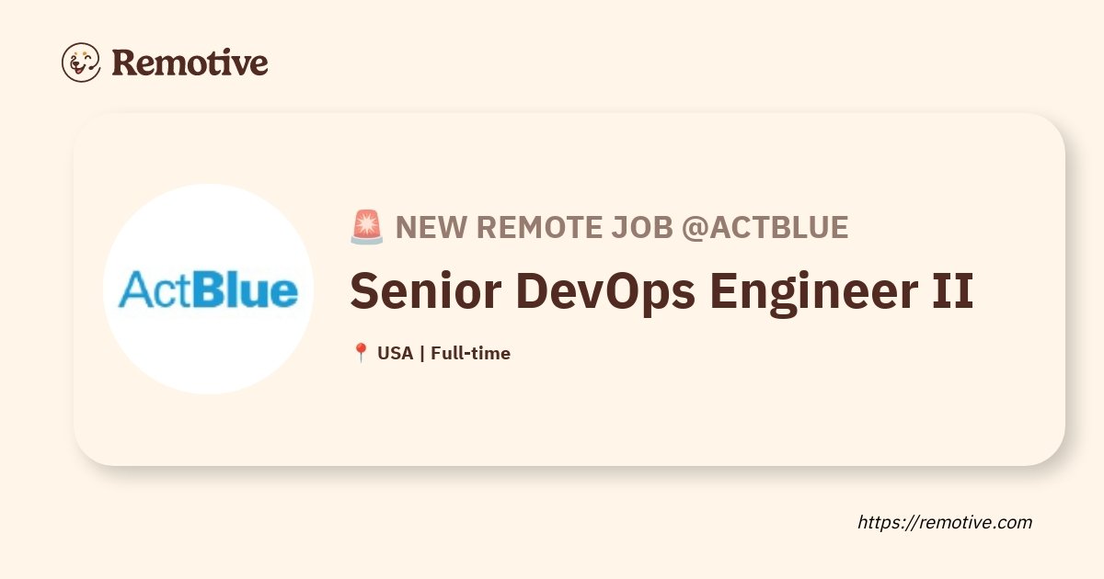The image size is (1104, 579).
Task: Click the @ACTBLUE company mention
Action: pyautogui.click(x=765, y=227)
